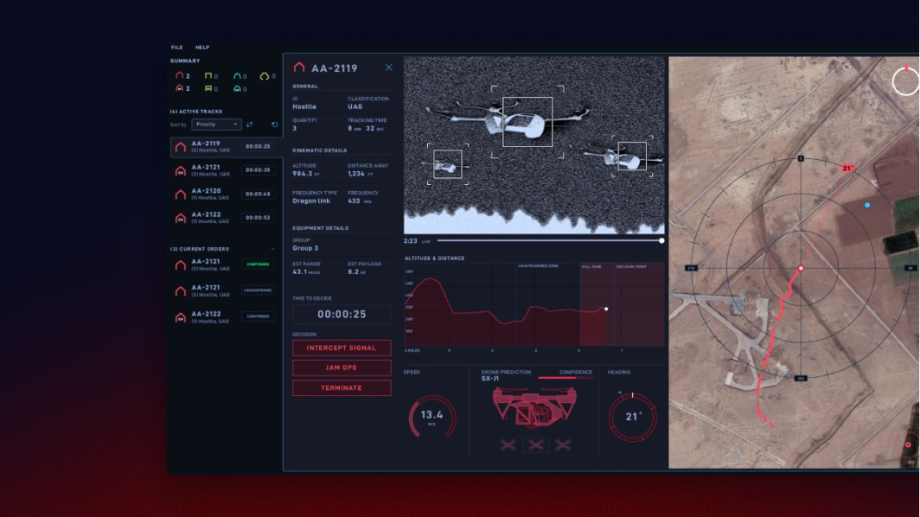Click drone prediction confidence bar

click(565, 378)
